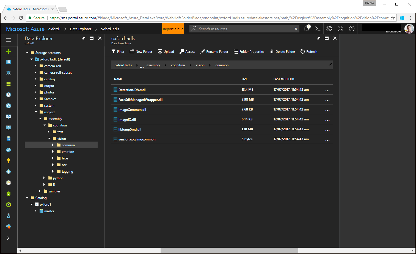This screenshot has width=416, height=254.
Task: Open Folder Properties in toolbar
Action: pos(249,51)
